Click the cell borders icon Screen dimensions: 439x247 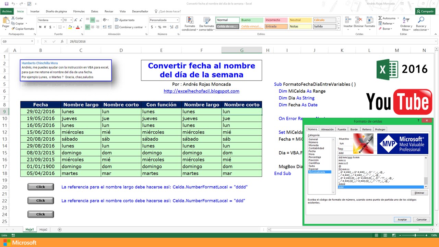click(x=60, y=27)
